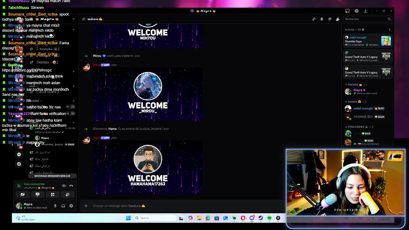Open the #welcom channel title

[95, 19]
